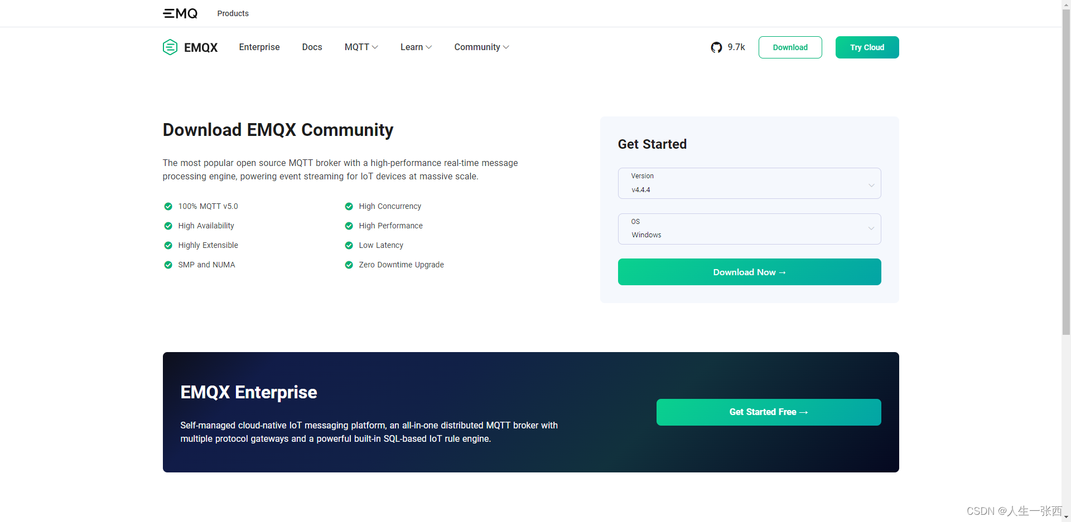Click the vertical page scrollbar thumb
1071x522 pixels.
[1066, 172]
